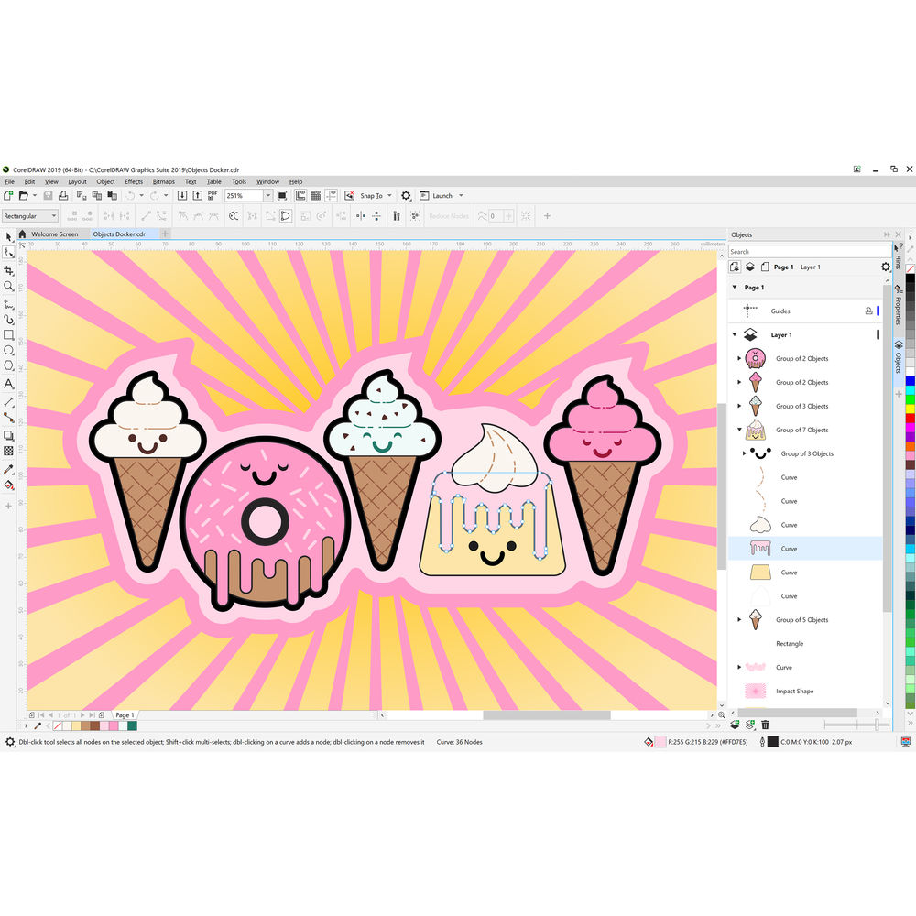
Task: Expand the Group of 5 Objects
Action: tap(739, 620)
